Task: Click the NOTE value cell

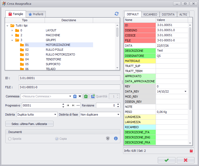Action: click(172, 107)
